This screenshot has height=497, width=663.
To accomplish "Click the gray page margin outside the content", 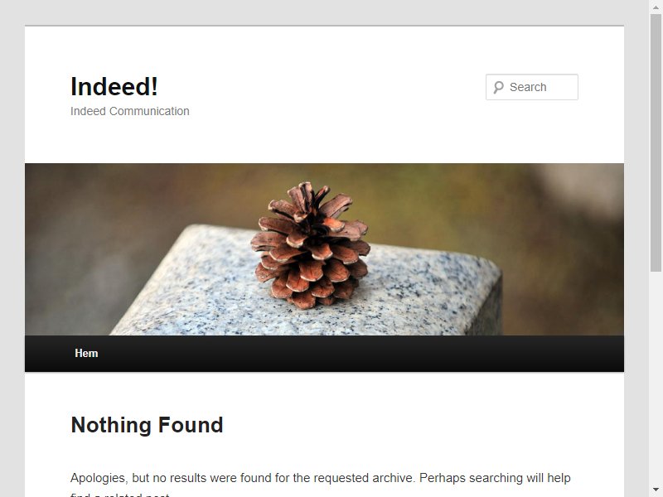I will point(12,253).
